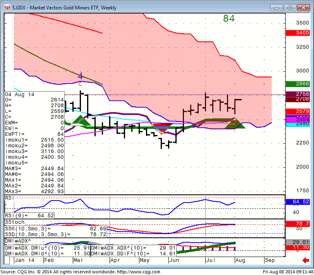Click the Apr time axis label

point(115,260)
